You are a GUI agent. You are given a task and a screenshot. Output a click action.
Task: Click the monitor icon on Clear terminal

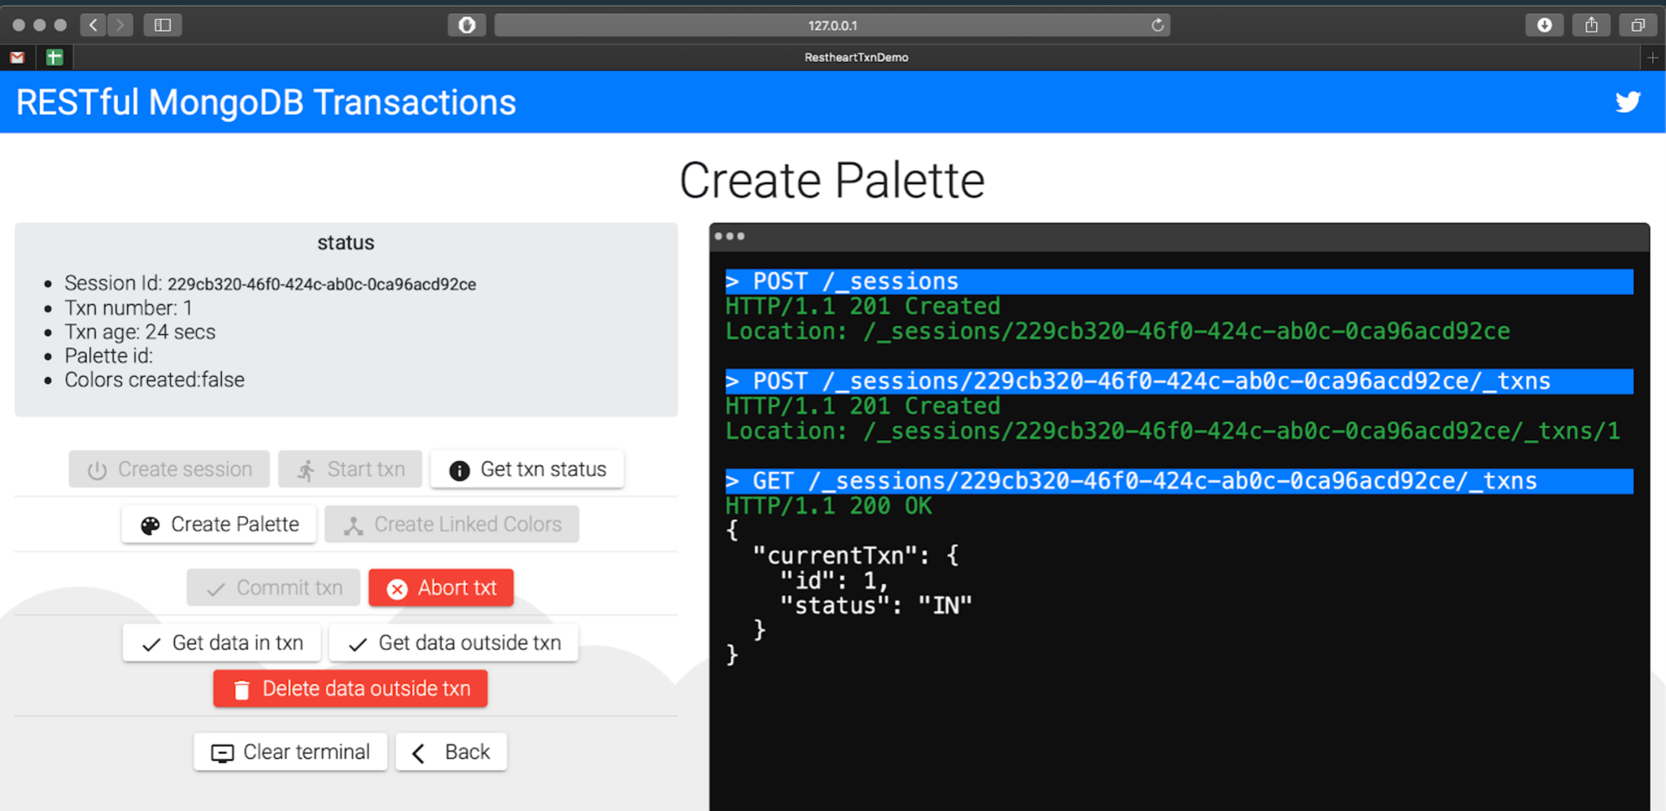[x=222, y=752]
